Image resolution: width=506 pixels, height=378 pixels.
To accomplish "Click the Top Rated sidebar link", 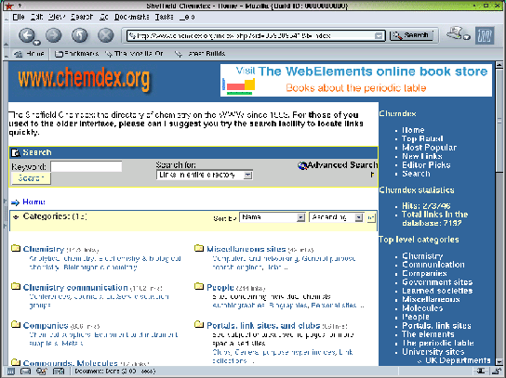I will click(x=422, y=139).
